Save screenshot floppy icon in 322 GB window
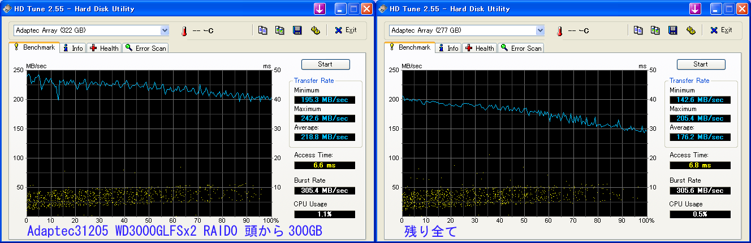 click(297, 30)
